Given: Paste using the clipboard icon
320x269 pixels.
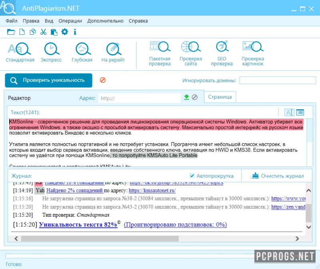Looking at the screenshot, I should pyautogui.click(x=54, y=32).
